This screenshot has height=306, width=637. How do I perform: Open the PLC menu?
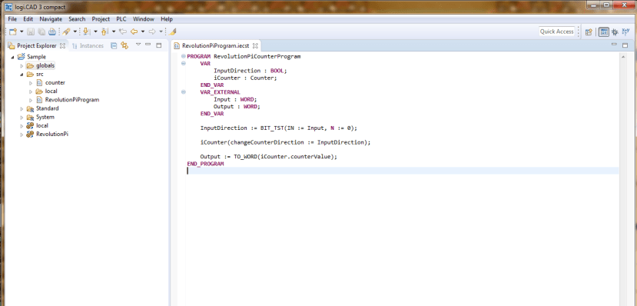pos(121,19)
